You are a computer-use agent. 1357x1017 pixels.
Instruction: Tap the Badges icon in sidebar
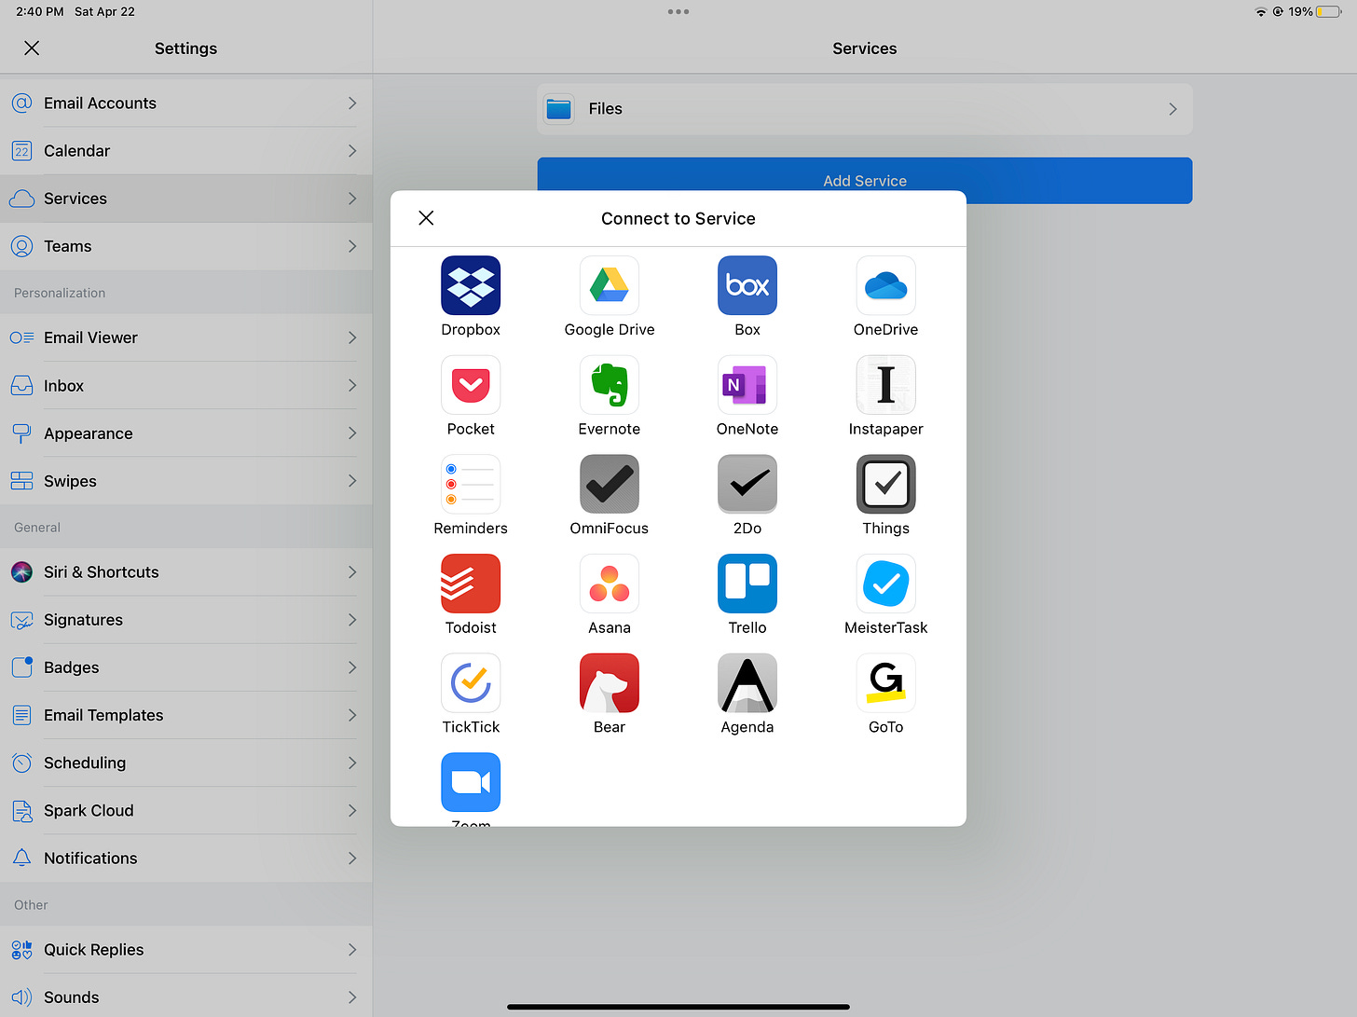[x=22, y=667]
